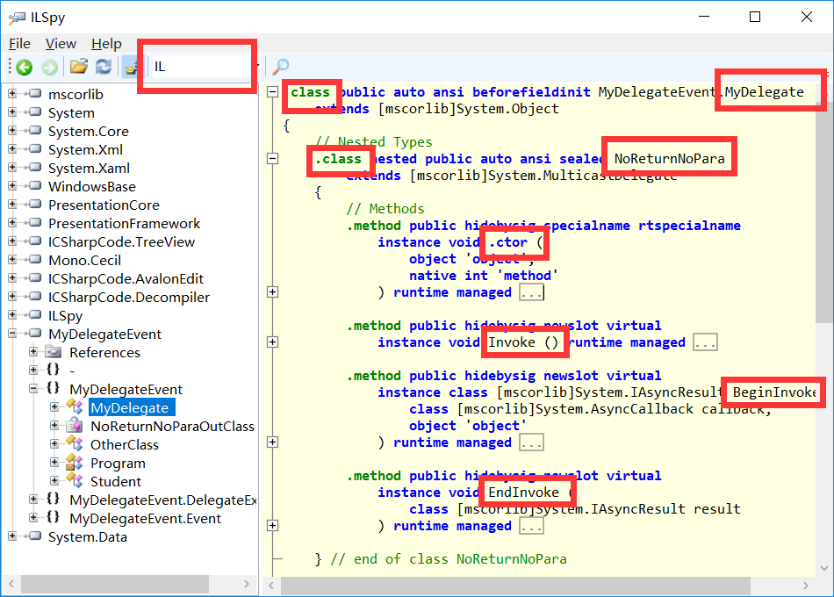Click the ICSharpCode.TreeView assembly icon

pos(33,241)
